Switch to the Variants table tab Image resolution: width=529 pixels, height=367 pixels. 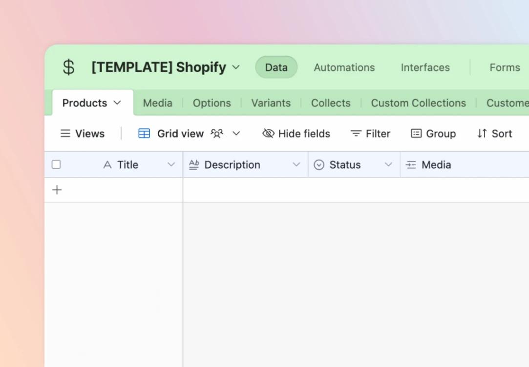[x=271, y=103]
